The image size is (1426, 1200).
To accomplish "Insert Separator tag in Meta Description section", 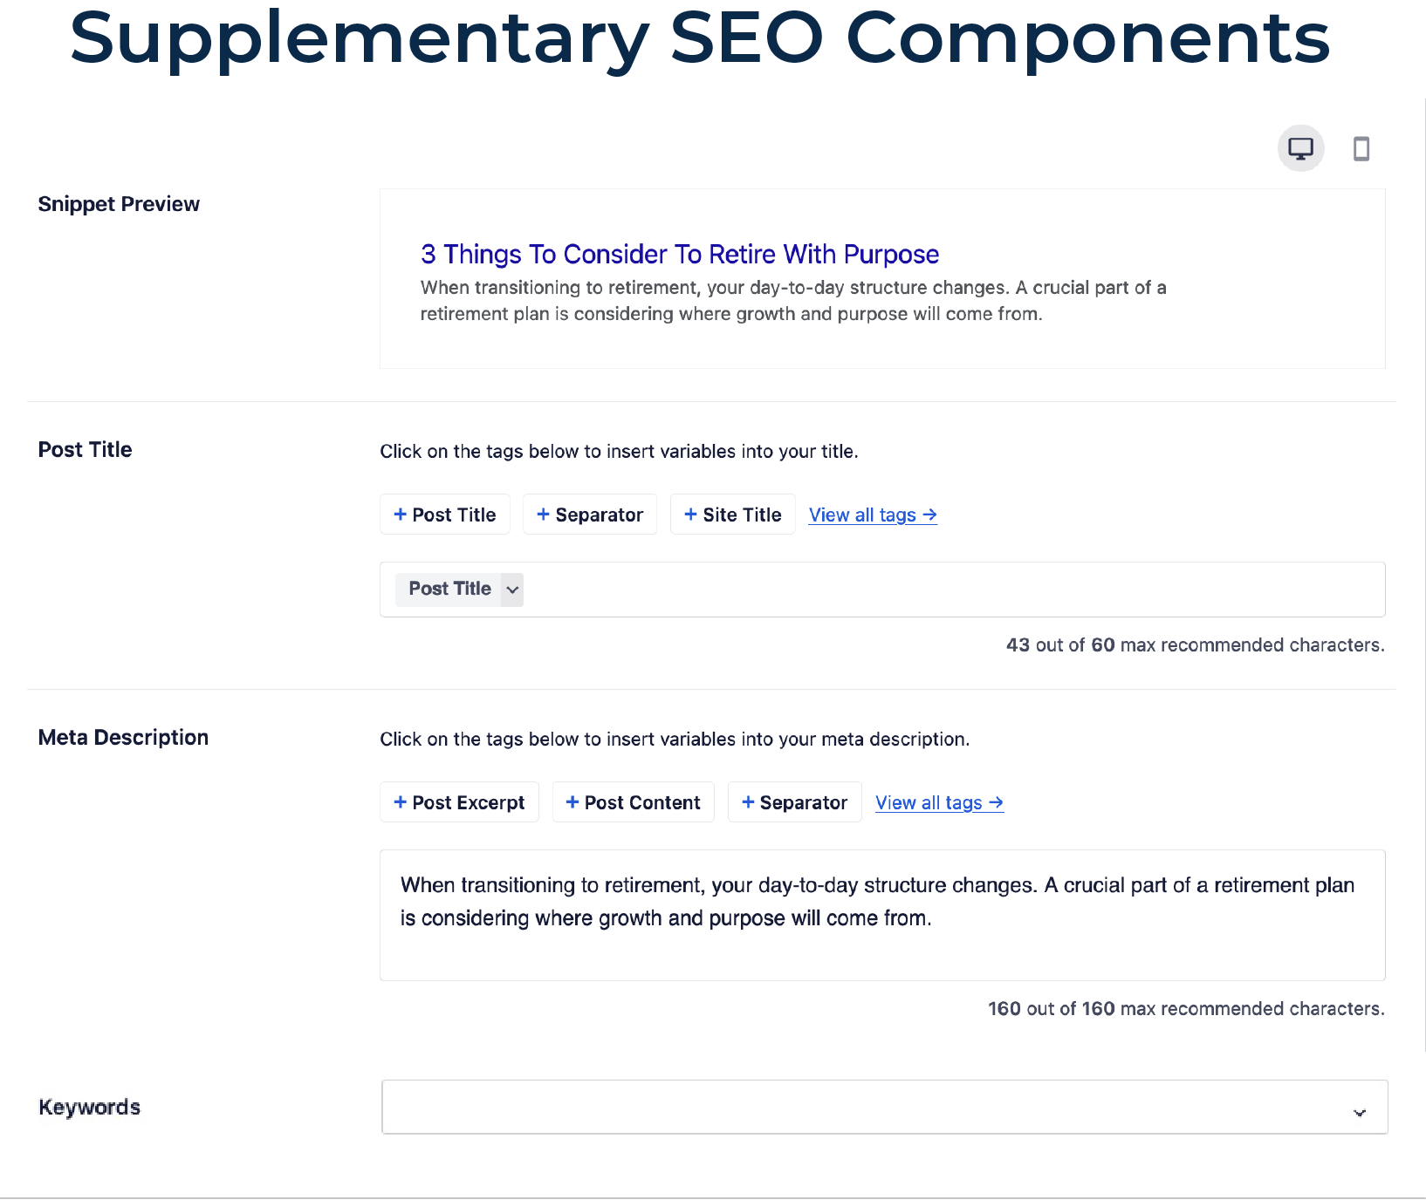I will [x=795, y=802].
